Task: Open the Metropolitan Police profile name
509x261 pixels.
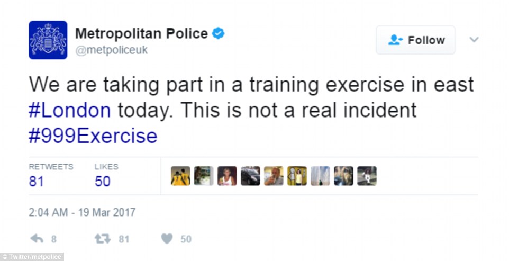Action: coord(141,34)
